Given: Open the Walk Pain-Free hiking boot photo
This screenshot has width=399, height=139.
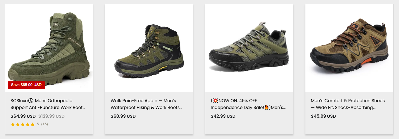Looking at the screenshot, I should [149, 48].
